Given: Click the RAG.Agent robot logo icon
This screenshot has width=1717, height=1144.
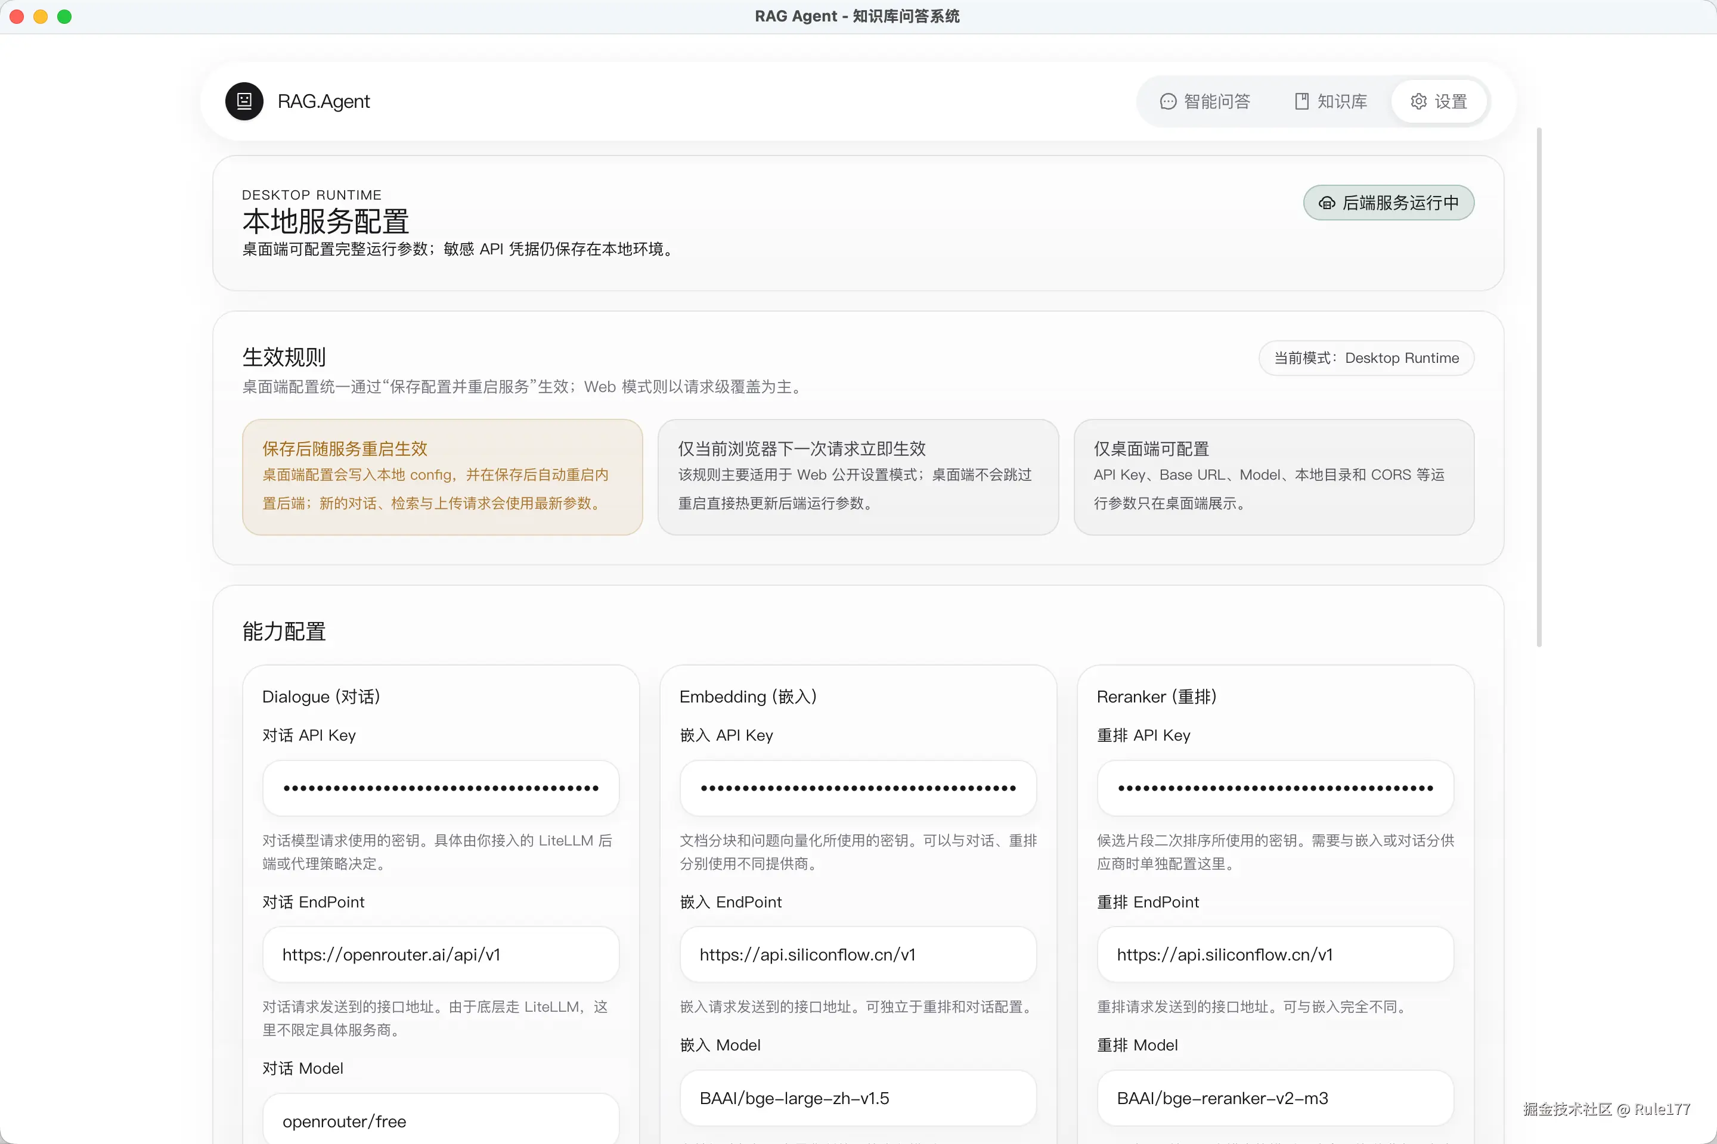Looking at the screenshot, I should pyautogui.click(x=244, y=101).
